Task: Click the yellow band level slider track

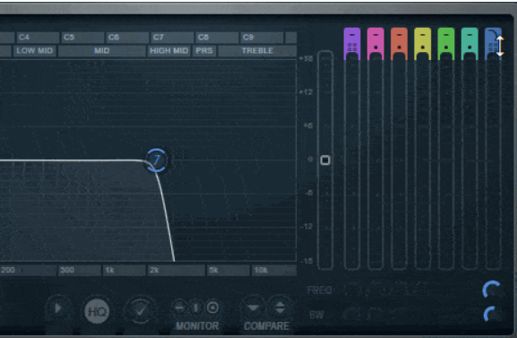Action: 422,161
